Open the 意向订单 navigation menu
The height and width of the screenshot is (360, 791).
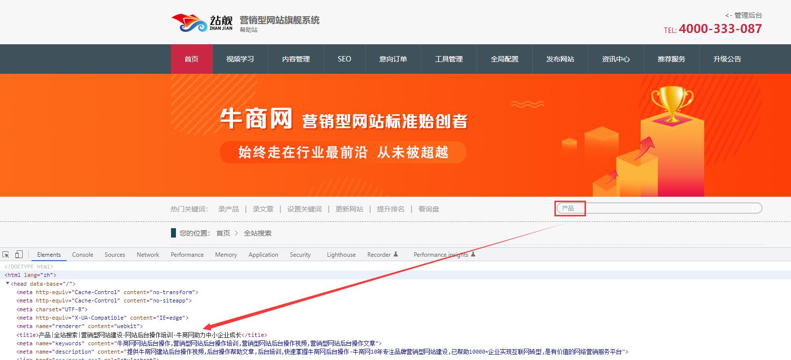393,59
